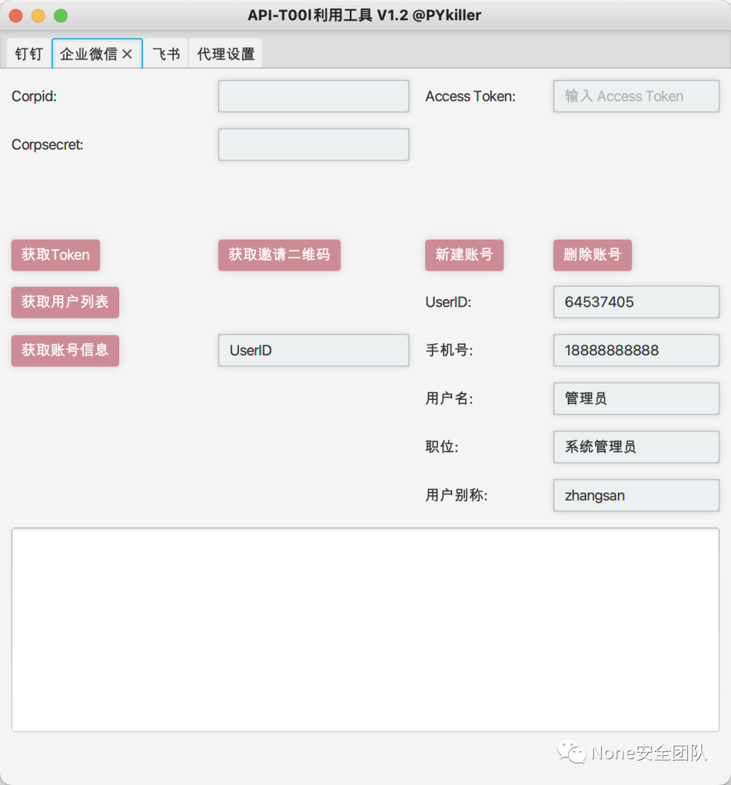Image resolution: width=731 pixels, height=785 pixels.
Task: Click the green maximize window button
Action: [61, 16]
